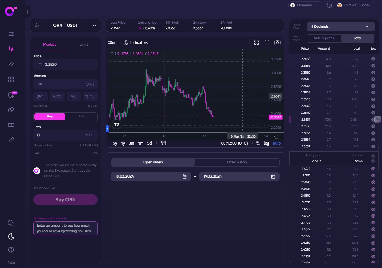Open the Order history tab
This screenshot has height=268, width=382.
(237, 162)
